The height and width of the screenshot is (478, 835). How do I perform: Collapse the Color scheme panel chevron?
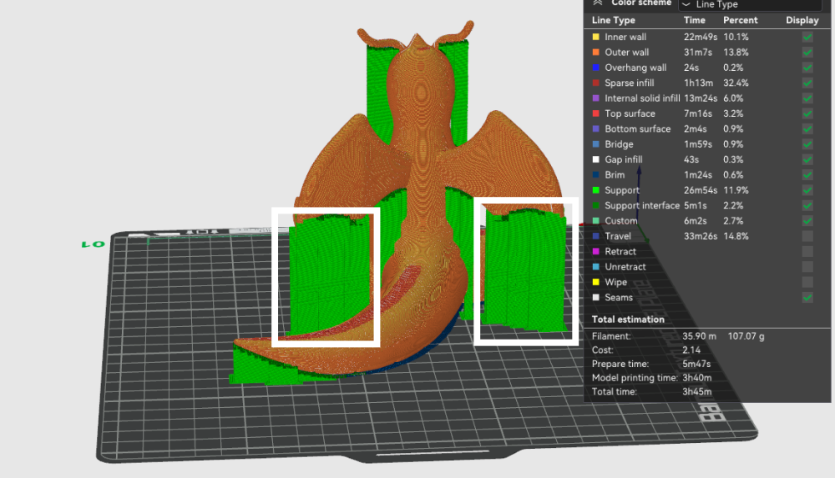598,3
